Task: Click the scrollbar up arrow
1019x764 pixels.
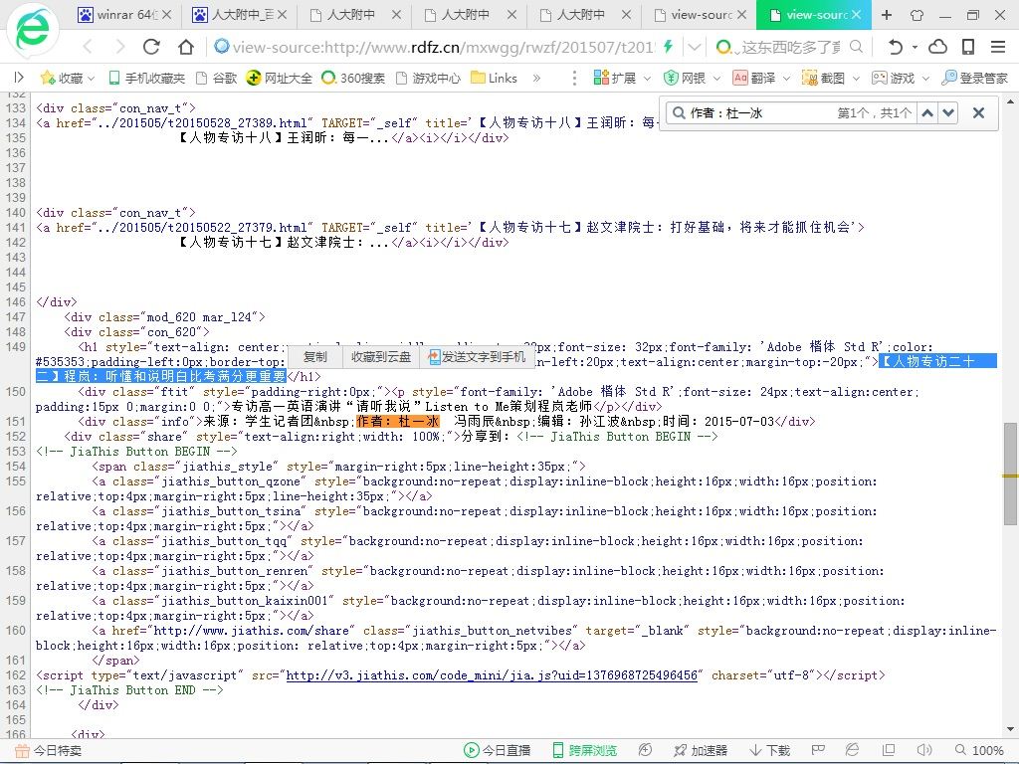Action: [1010, 101]
